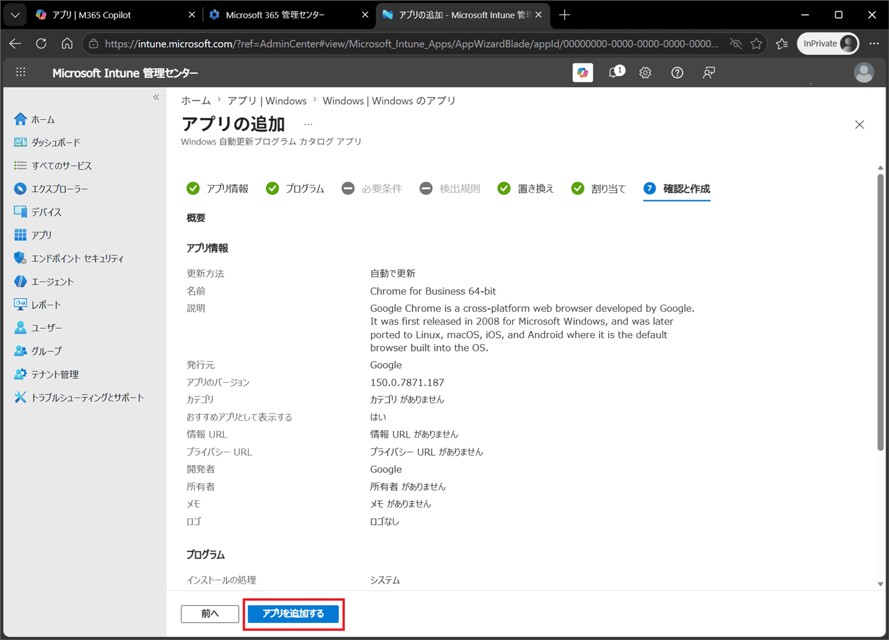
Task: Open the account avatar in Intune header
Action: click(864, 72)
